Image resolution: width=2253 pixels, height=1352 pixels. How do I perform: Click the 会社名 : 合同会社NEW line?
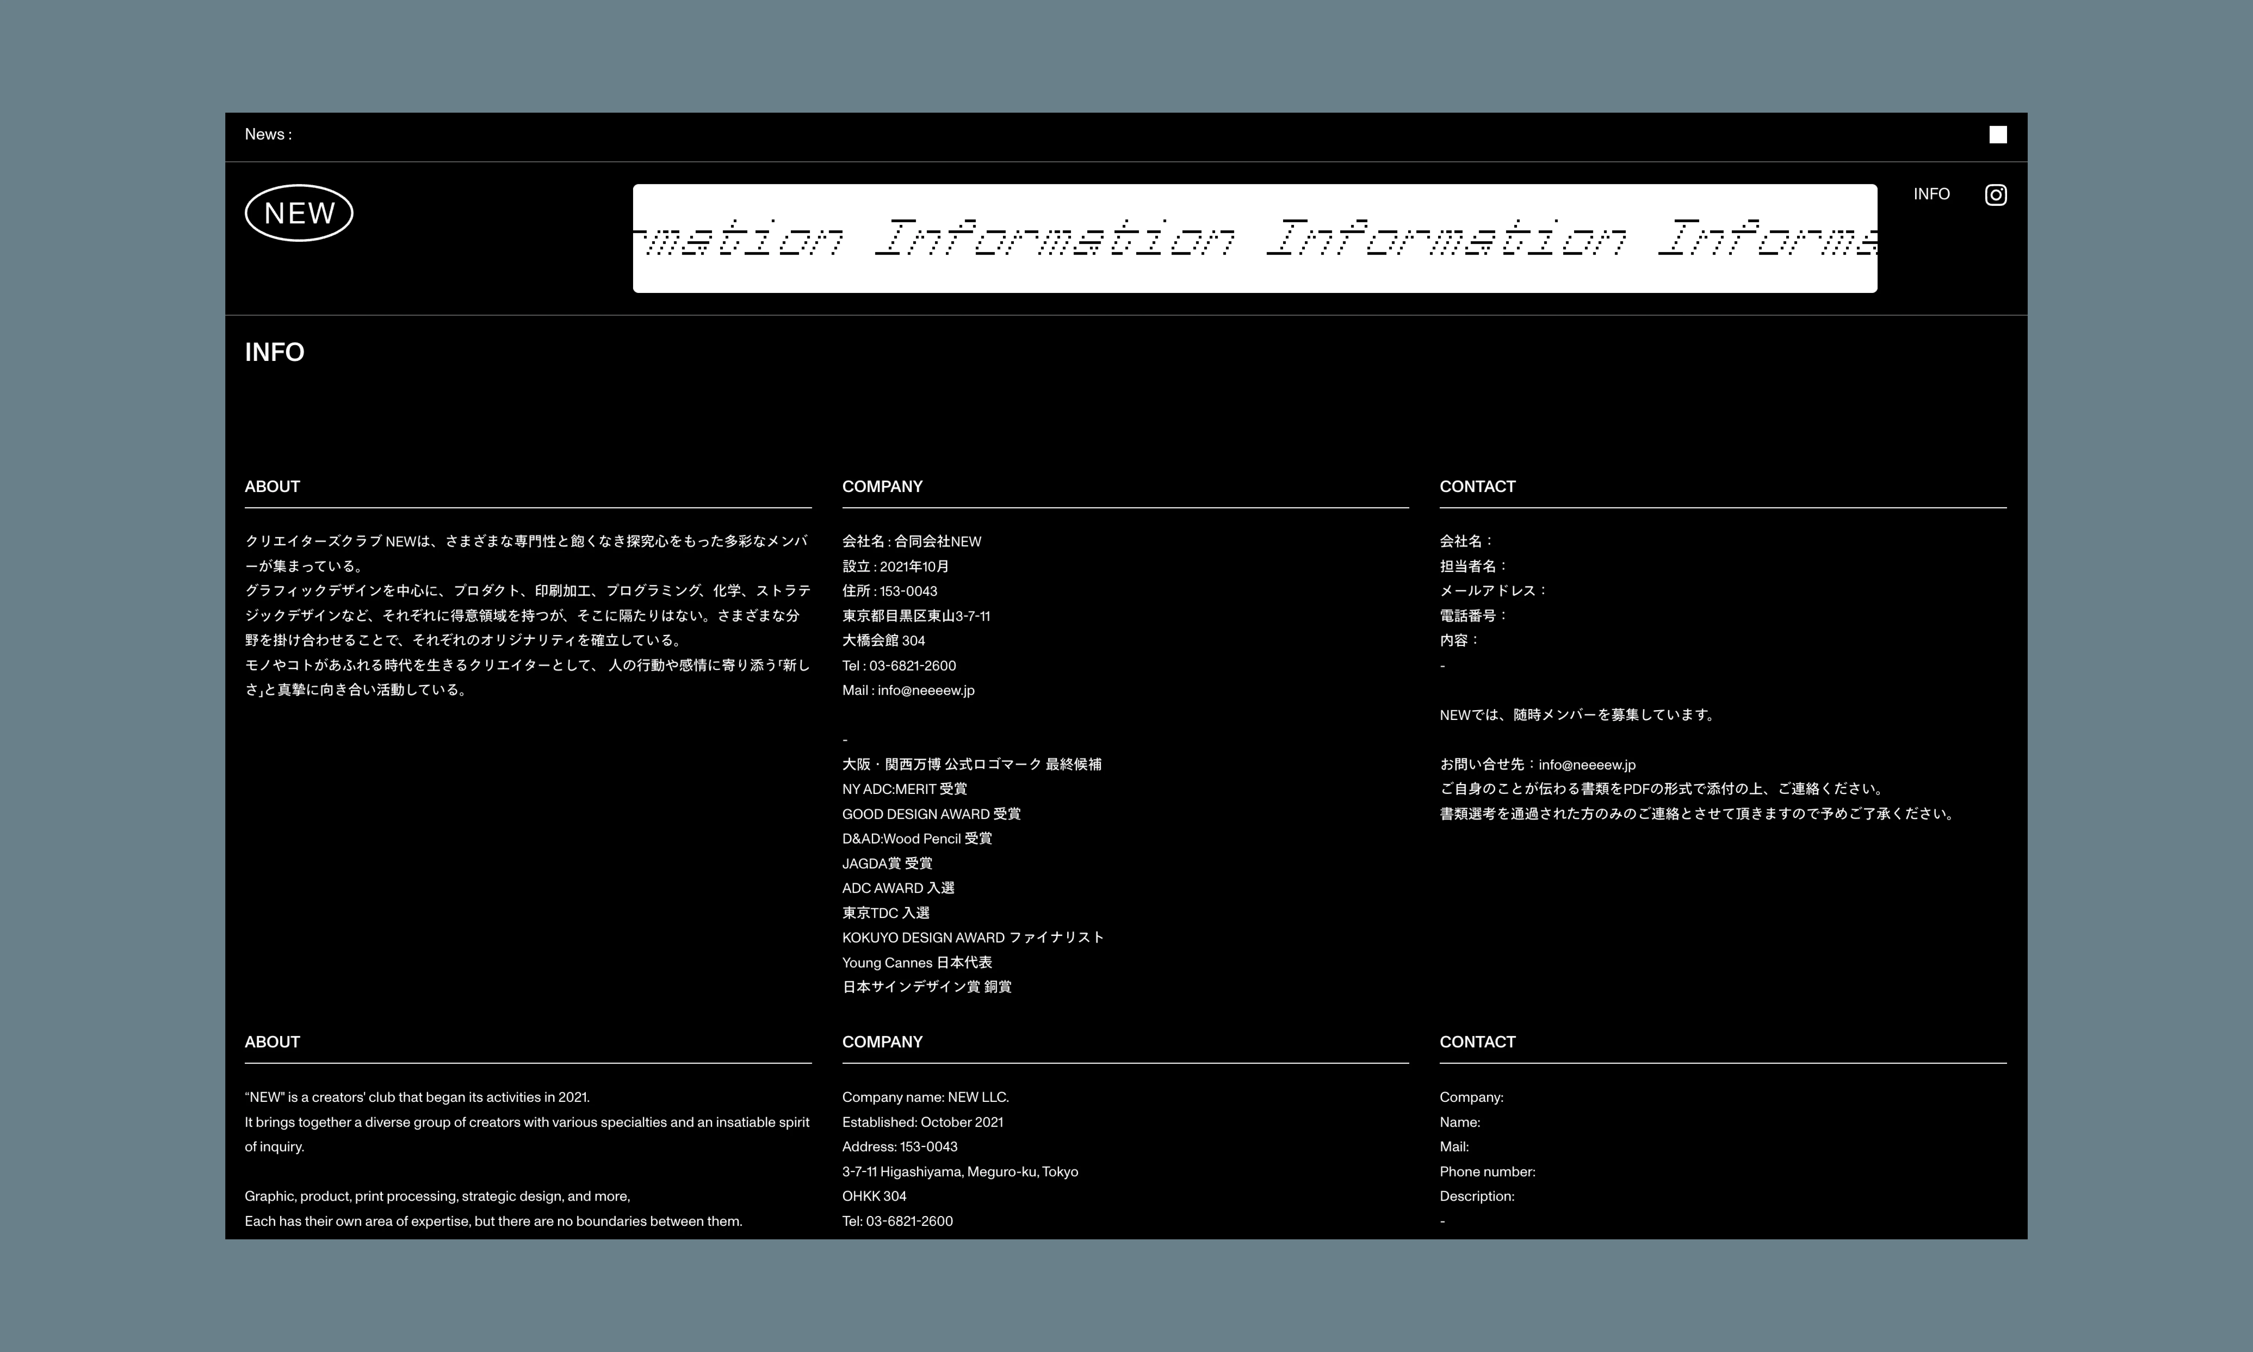(912, 542)
